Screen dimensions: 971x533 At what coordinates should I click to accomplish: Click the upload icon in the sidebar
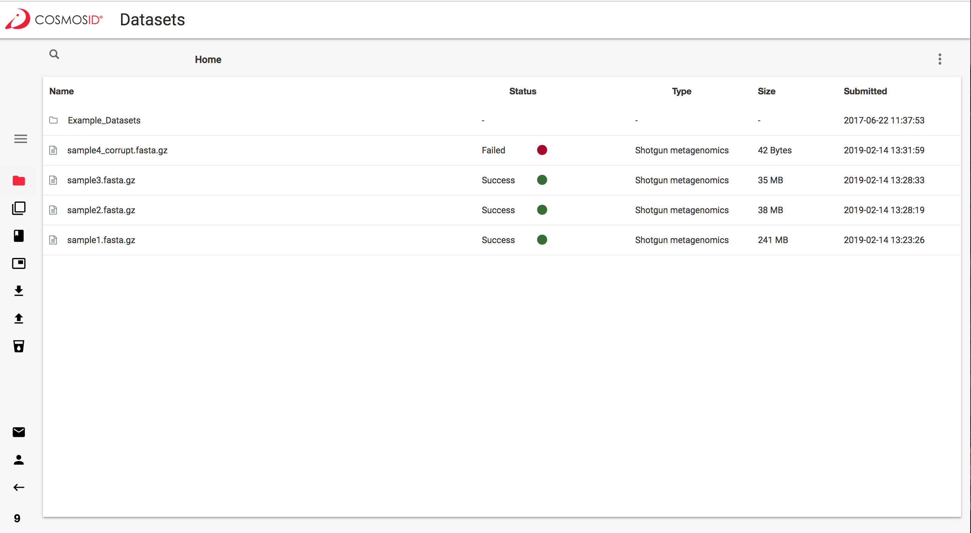click(19, 319)
